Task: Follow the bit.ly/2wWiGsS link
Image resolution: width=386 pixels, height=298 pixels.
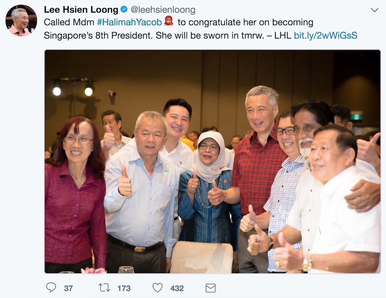Action: tap(325, 35)
